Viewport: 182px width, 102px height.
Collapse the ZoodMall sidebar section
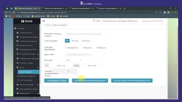click(38, 28)
